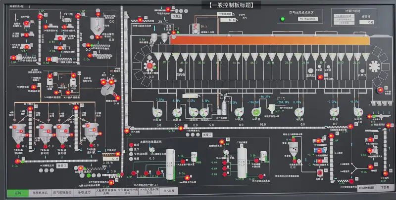Select the fan icon beneath 8.5Pa reading

click(x=204, y=112)
